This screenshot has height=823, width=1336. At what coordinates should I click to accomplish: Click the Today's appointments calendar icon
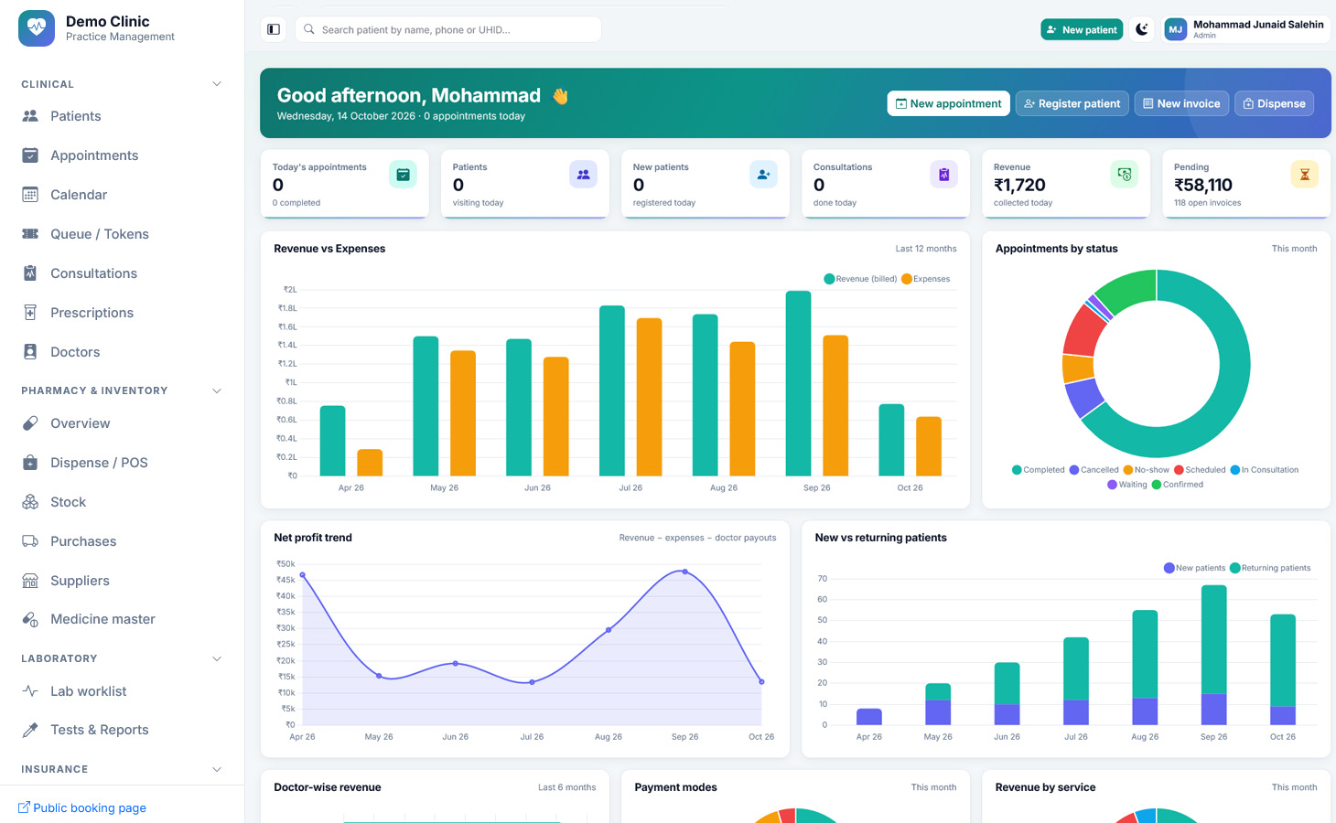tap(403, 175)
